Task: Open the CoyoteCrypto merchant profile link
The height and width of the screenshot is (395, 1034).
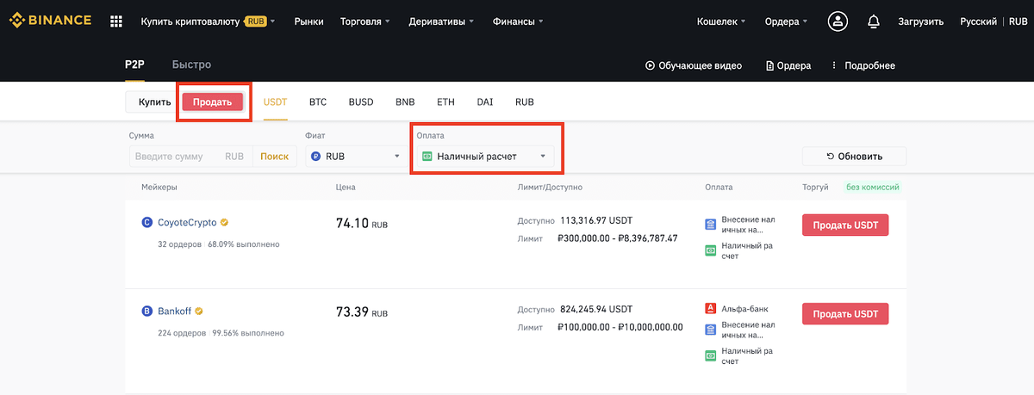Action: tap(187, 222)
